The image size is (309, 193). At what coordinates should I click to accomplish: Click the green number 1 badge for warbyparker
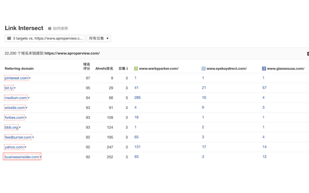click(x=136, y=69)
